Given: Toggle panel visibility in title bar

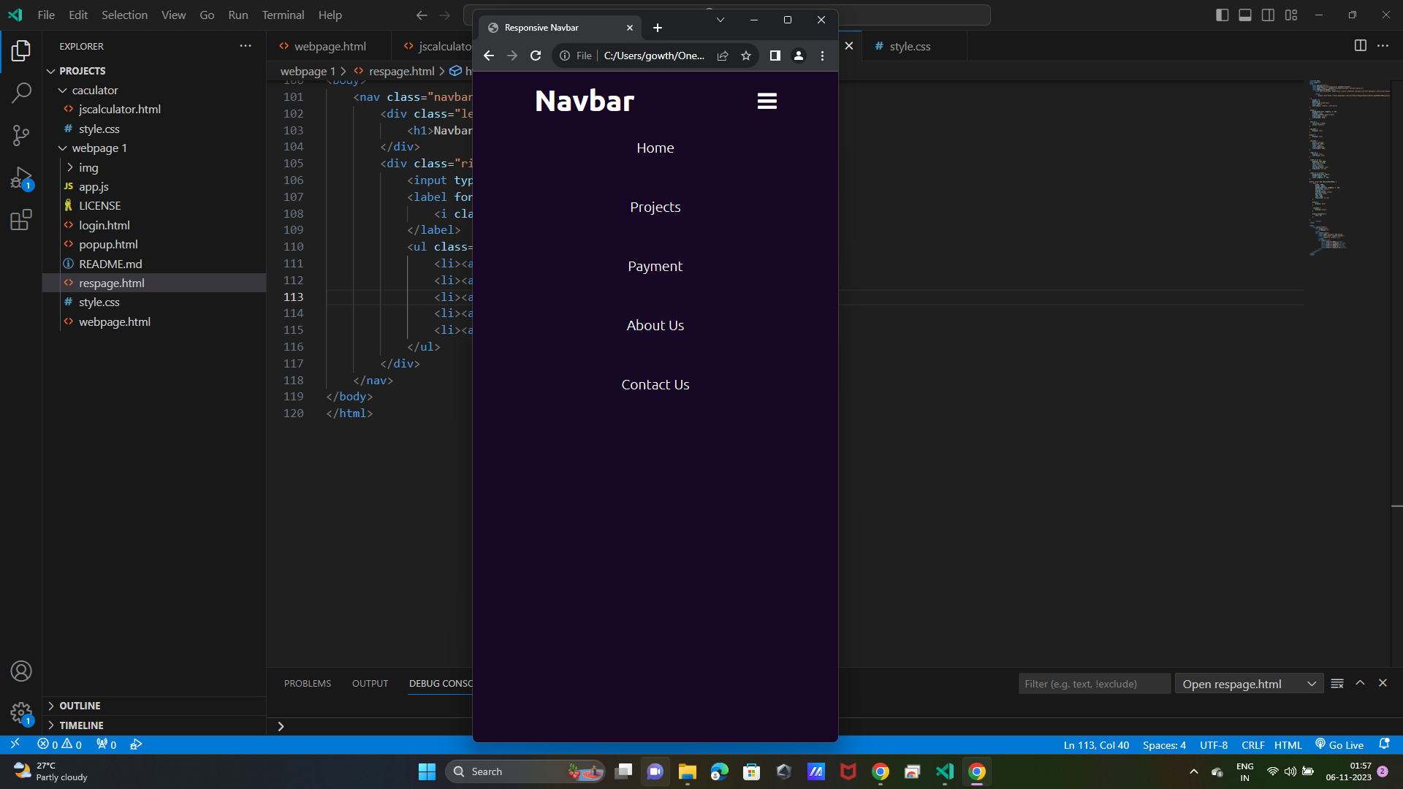Looking at the screenshot, I should (1245, 15).
